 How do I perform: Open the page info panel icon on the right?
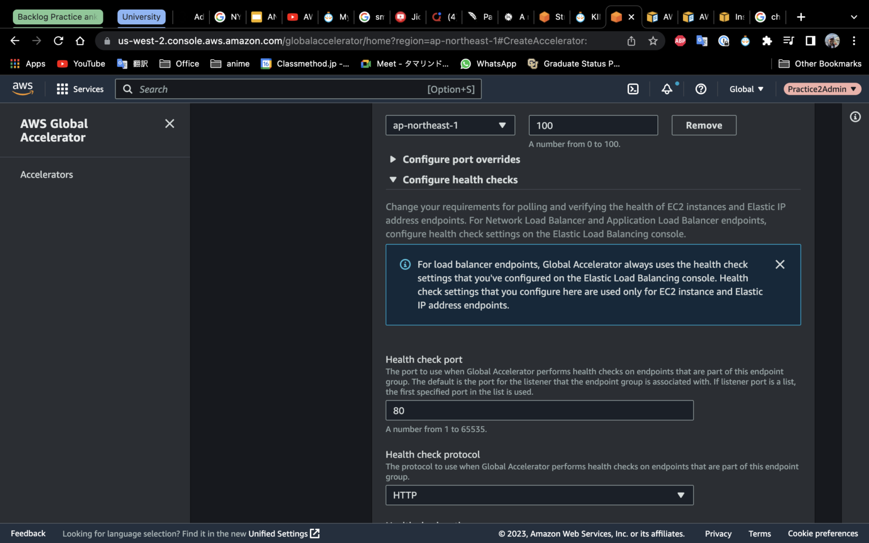(855, 117)
